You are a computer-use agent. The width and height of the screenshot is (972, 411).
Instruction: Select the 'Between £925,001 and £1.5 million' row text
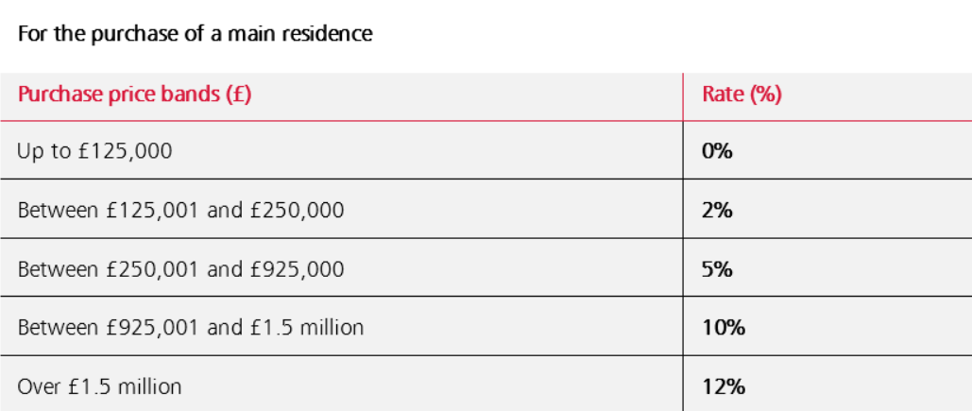191,329
